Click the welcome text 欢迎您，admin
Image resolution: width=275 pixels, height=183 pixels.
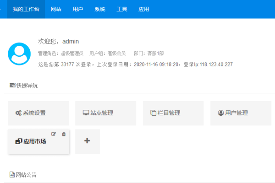(x=58, y=42)
